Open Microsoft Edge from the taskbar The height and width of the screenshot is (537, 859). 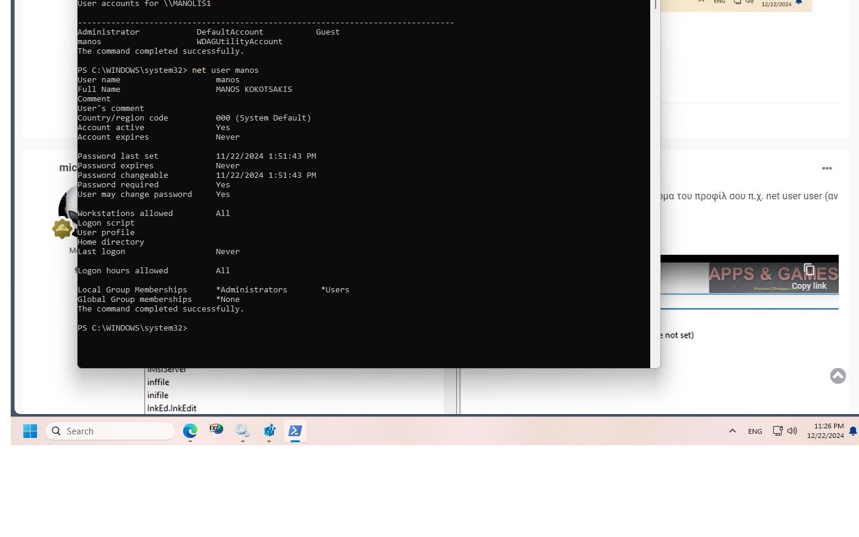tap(190, 431)
